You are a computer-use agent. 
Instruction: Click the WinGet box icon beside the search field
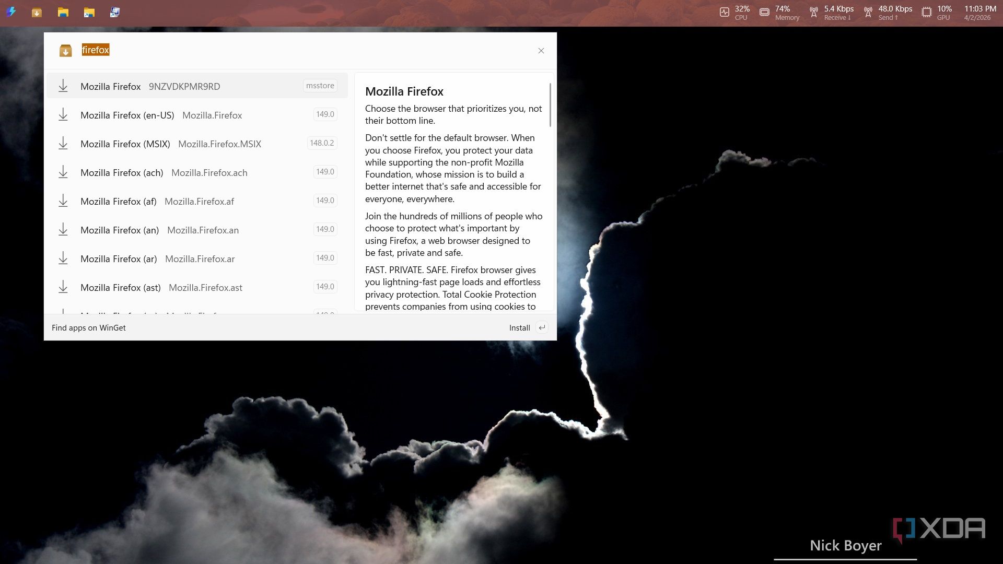[65, 51]
